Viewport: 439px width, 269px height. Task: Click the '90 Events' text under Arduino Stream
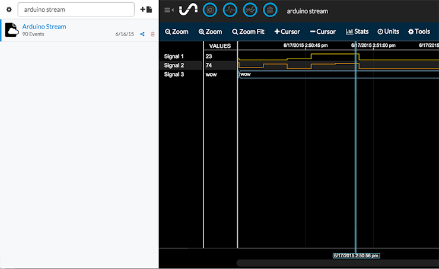point(33,34)
